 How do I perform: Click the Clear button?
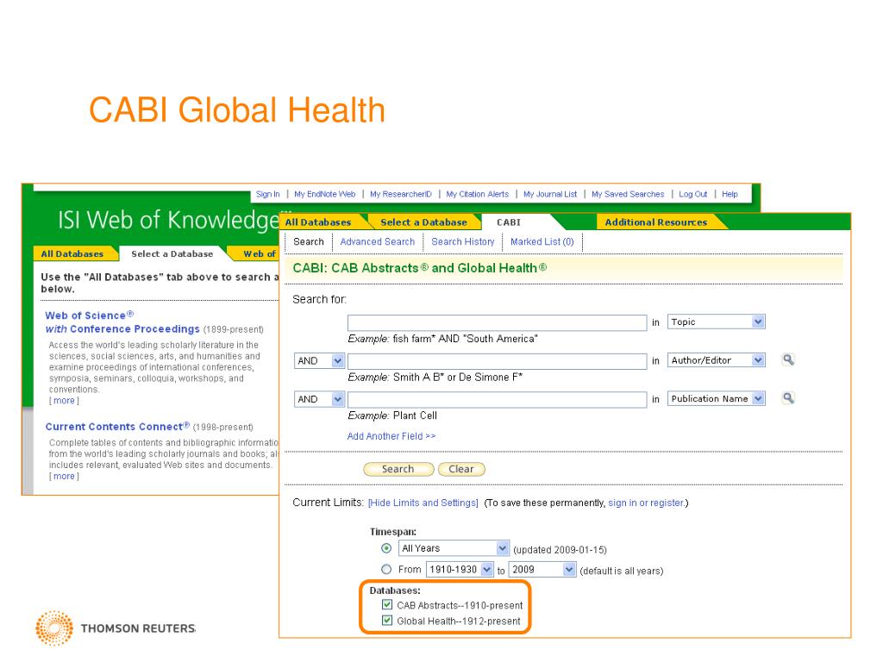tap(461, 469)
